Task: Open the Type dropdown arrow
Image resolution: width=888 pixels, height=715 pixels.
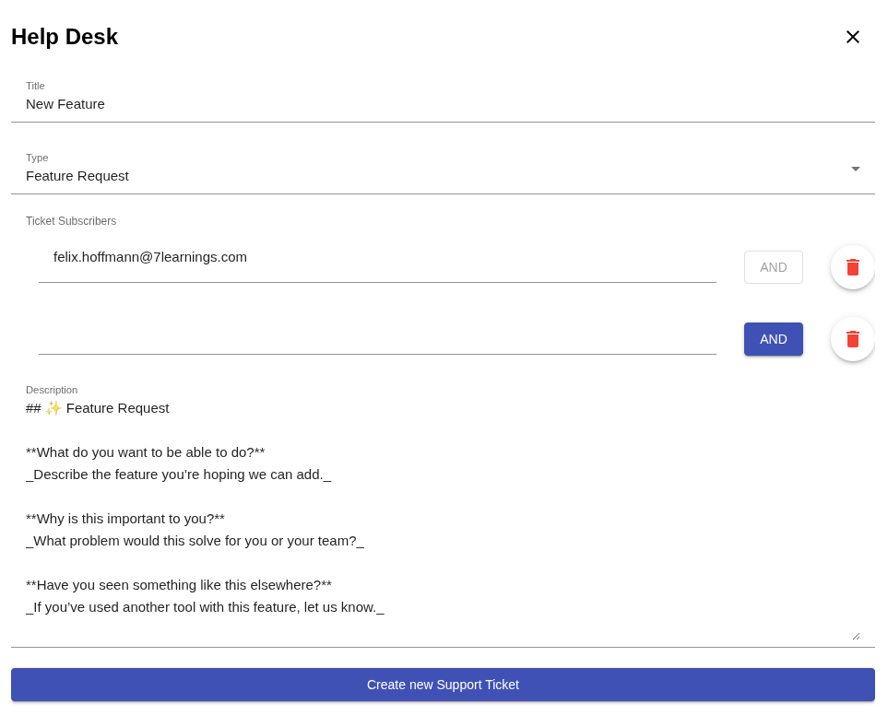Action: (x=855, y=169)
